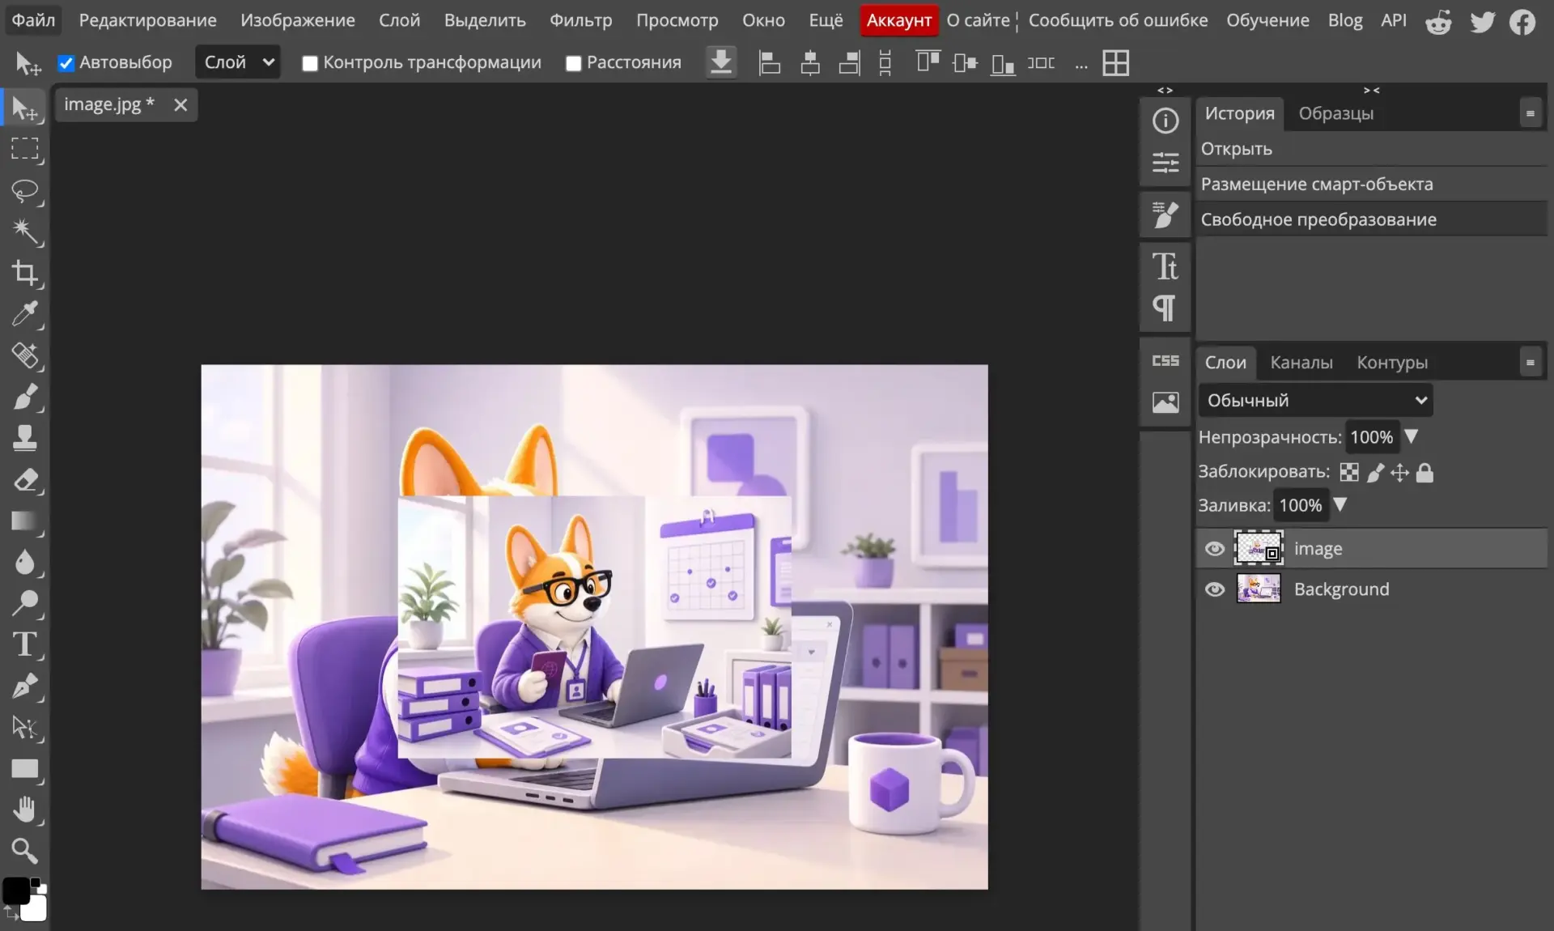Viewport: 1554px width, 931px height.
Task: Select the Eraser tool
Action: (25, 479)
